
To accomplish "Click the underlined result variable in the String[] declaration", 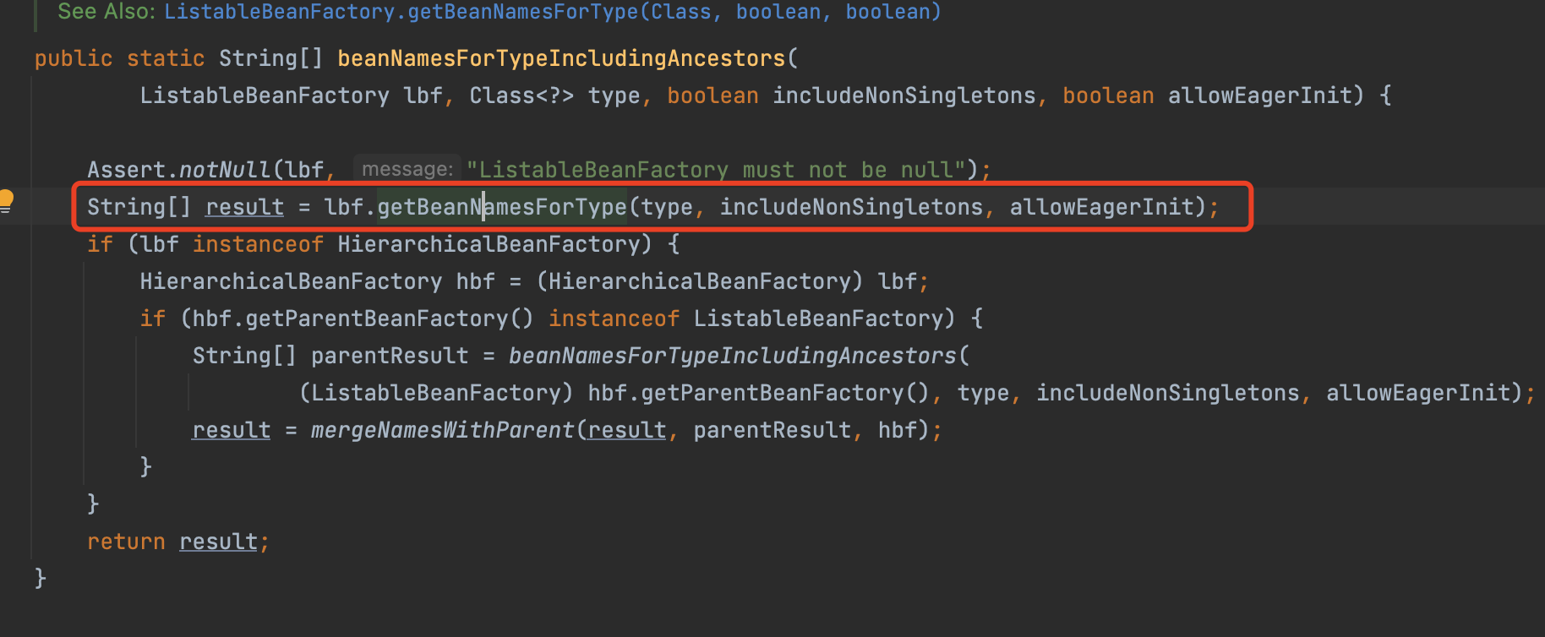I will point(244,207).
